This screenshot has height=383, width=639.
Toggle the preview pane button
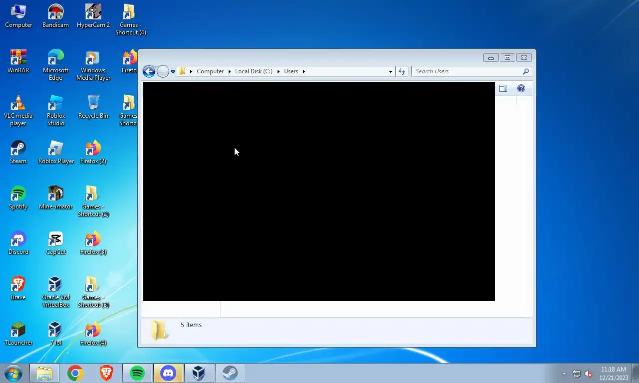503,88
